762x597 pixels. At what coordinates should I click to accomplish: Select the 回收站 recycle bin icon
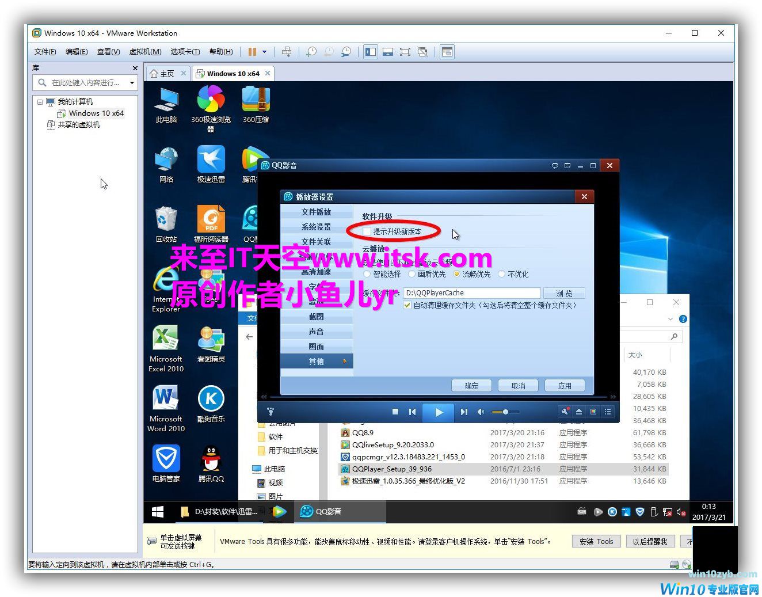tap(166, 225)
